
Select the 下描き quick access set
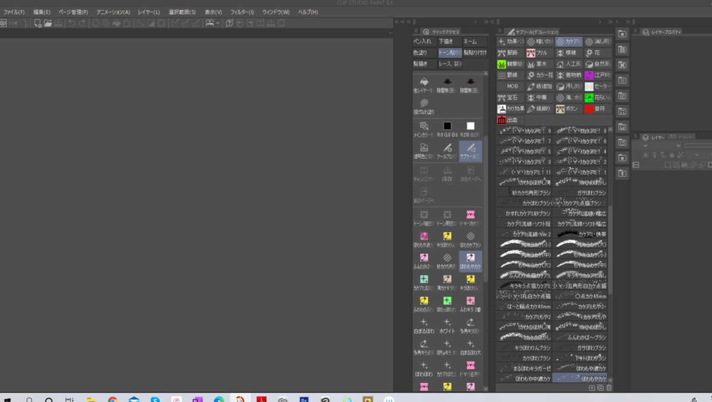(x=449, y=42)
